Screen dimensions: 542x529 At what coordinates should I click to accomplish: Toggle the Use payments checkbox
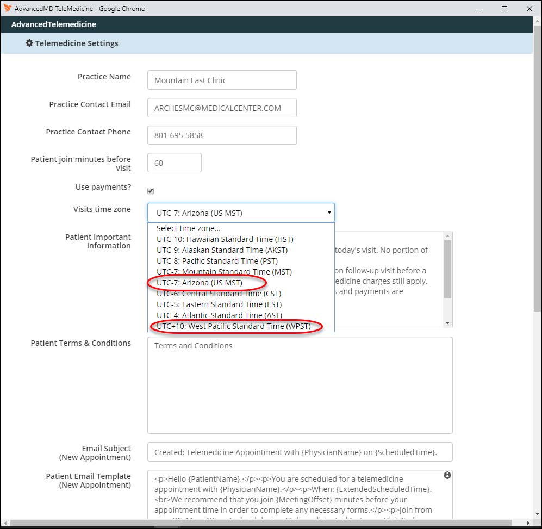point(151,191)
